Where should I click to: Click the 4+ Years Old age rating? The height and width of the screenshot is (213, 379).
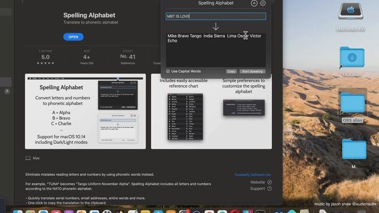point(86,57)
